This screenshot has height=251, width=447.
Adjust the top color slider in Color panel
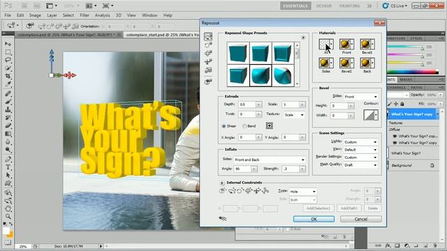pos(422,47)
